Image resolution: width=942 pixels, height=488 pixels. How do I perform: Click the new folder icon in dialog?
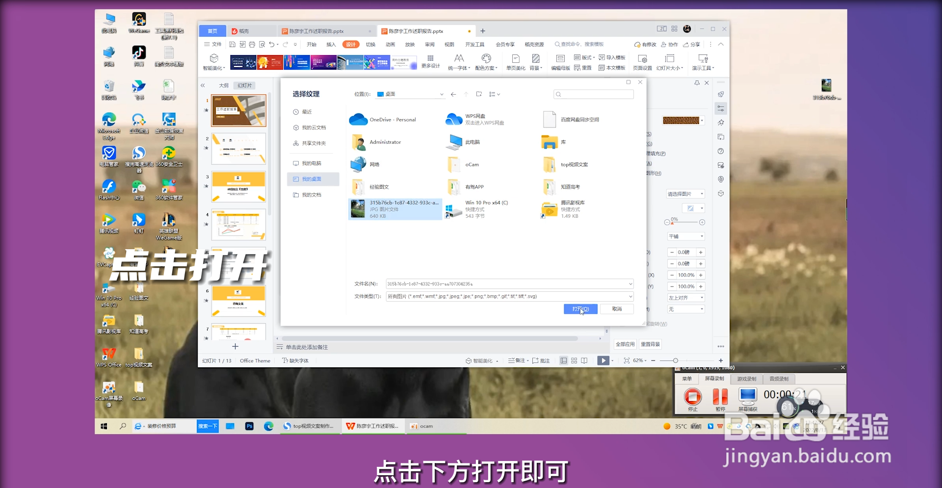[x=479, y=94]
